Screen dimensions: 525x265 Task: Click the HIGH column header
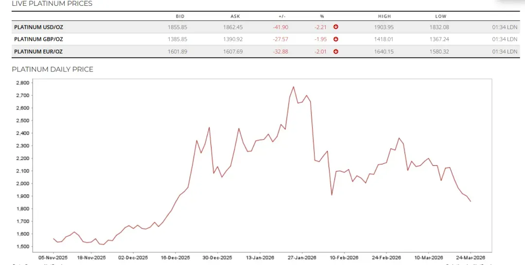click(x=385, y=17)
